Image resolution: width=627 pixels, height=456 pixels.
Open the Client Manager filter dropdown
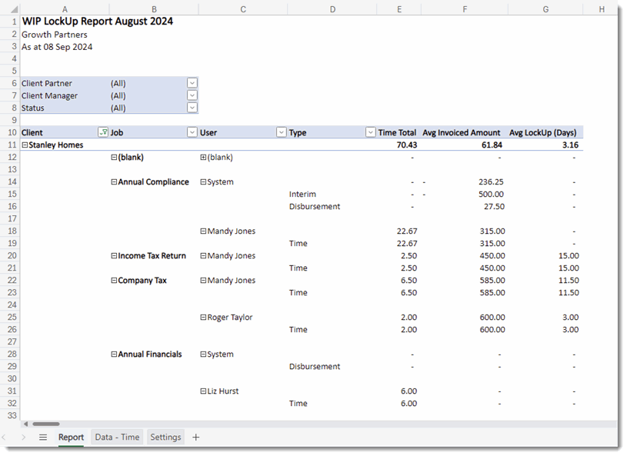coord(192,95)
